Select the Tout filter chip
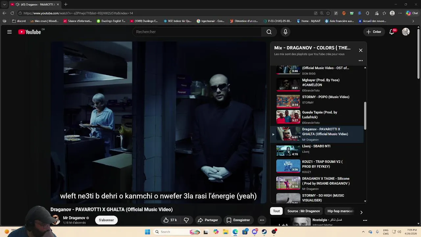 click(276, 211)
